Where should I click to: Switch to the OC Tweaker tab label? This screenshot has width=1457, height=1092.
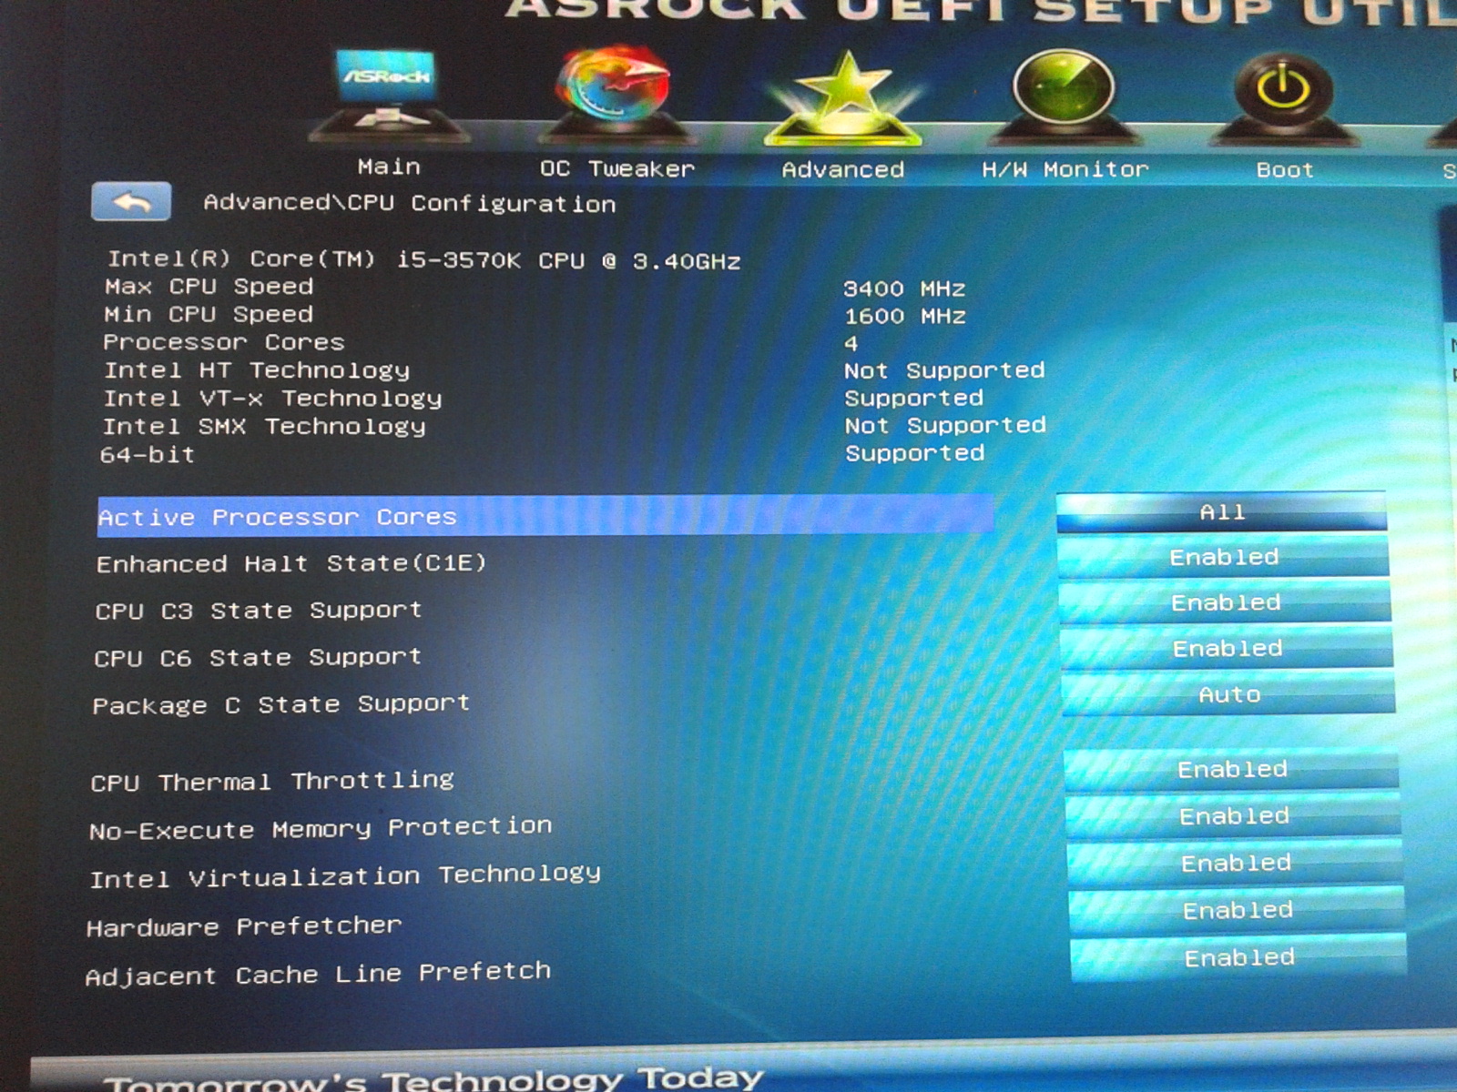(x=616, y=168)
